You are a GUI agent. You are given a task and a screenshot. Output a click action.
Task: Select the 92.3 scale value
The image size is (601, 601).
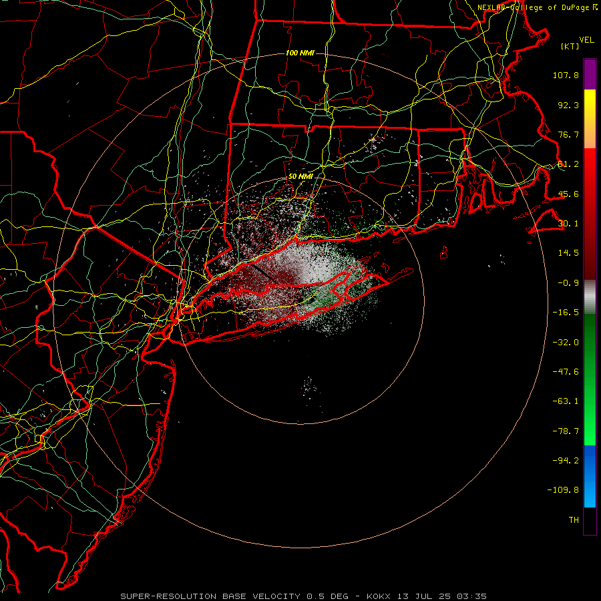pos(568,105)
